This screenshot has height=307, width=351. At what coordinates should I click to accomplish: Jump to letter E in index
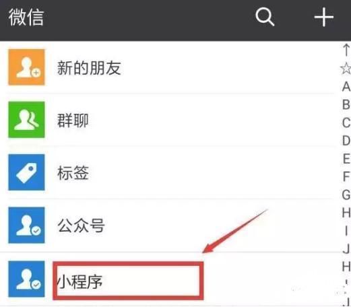346,159
